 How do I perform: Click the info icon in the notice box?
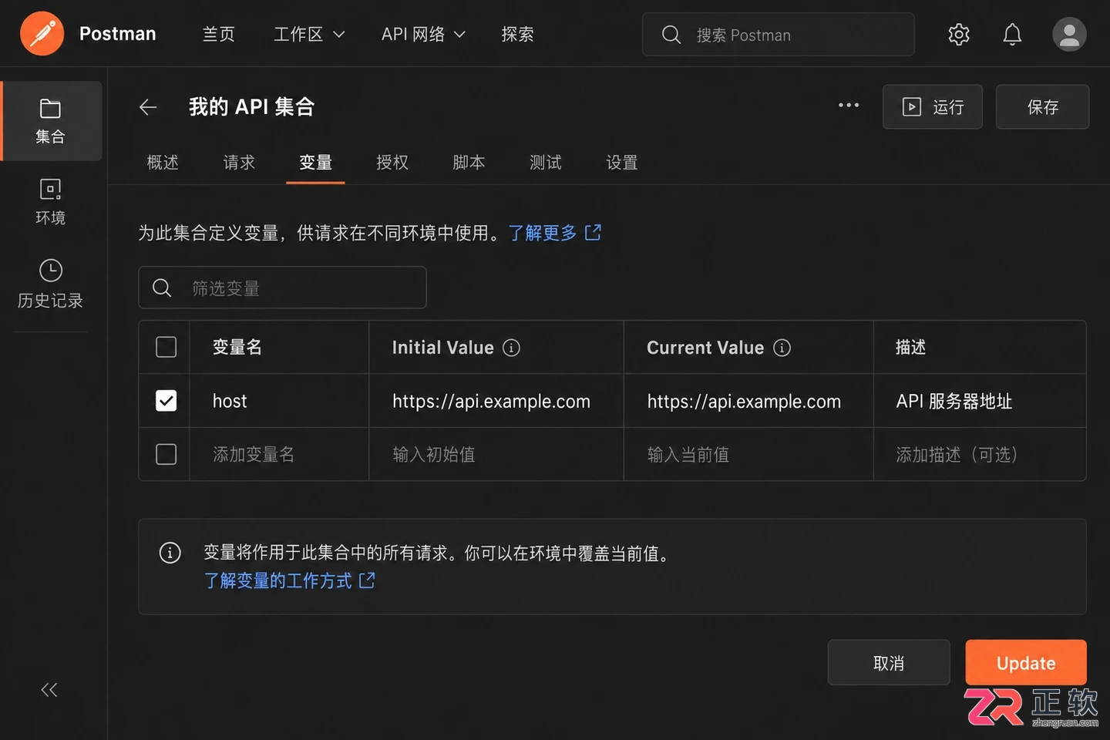[x=170, y=553]
